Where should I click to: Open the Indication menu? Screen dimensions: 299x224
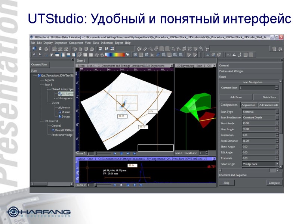pyautogui.click(x=107, y=42)
